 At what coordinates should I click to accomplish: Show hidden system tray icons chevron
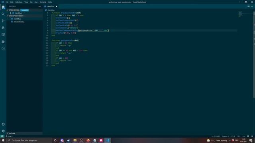pyautogui.click(x=229, y=140)
